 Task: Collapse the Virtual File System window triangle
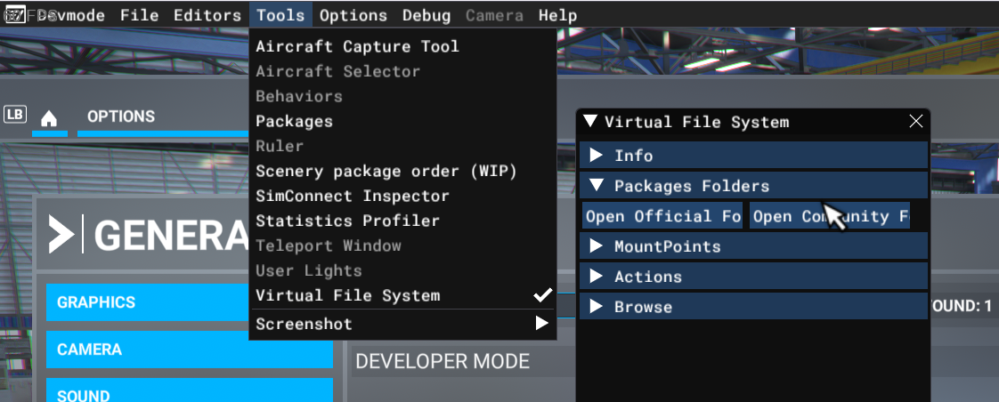[x=590, y=122]
